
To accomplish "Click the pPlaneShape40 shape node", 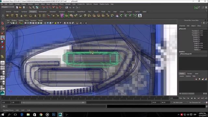I will pos(186,54).
